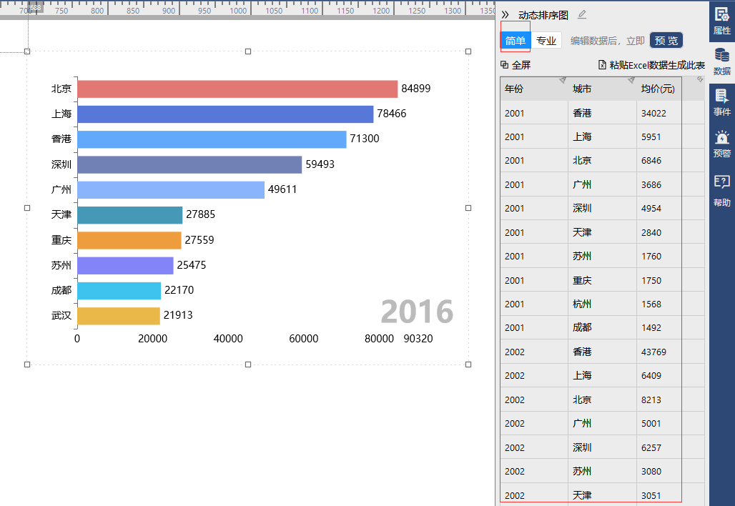Click 重庆 cell in the table
Image resolution: width=735 pixels, height=506 pixels.
[602, 280]
